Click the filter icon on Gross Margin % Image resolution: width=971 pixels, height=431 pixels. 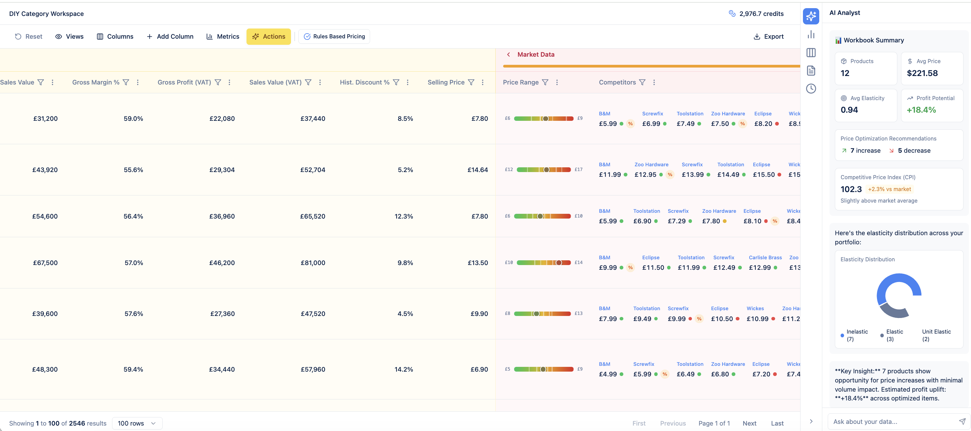tap(126, 82)
